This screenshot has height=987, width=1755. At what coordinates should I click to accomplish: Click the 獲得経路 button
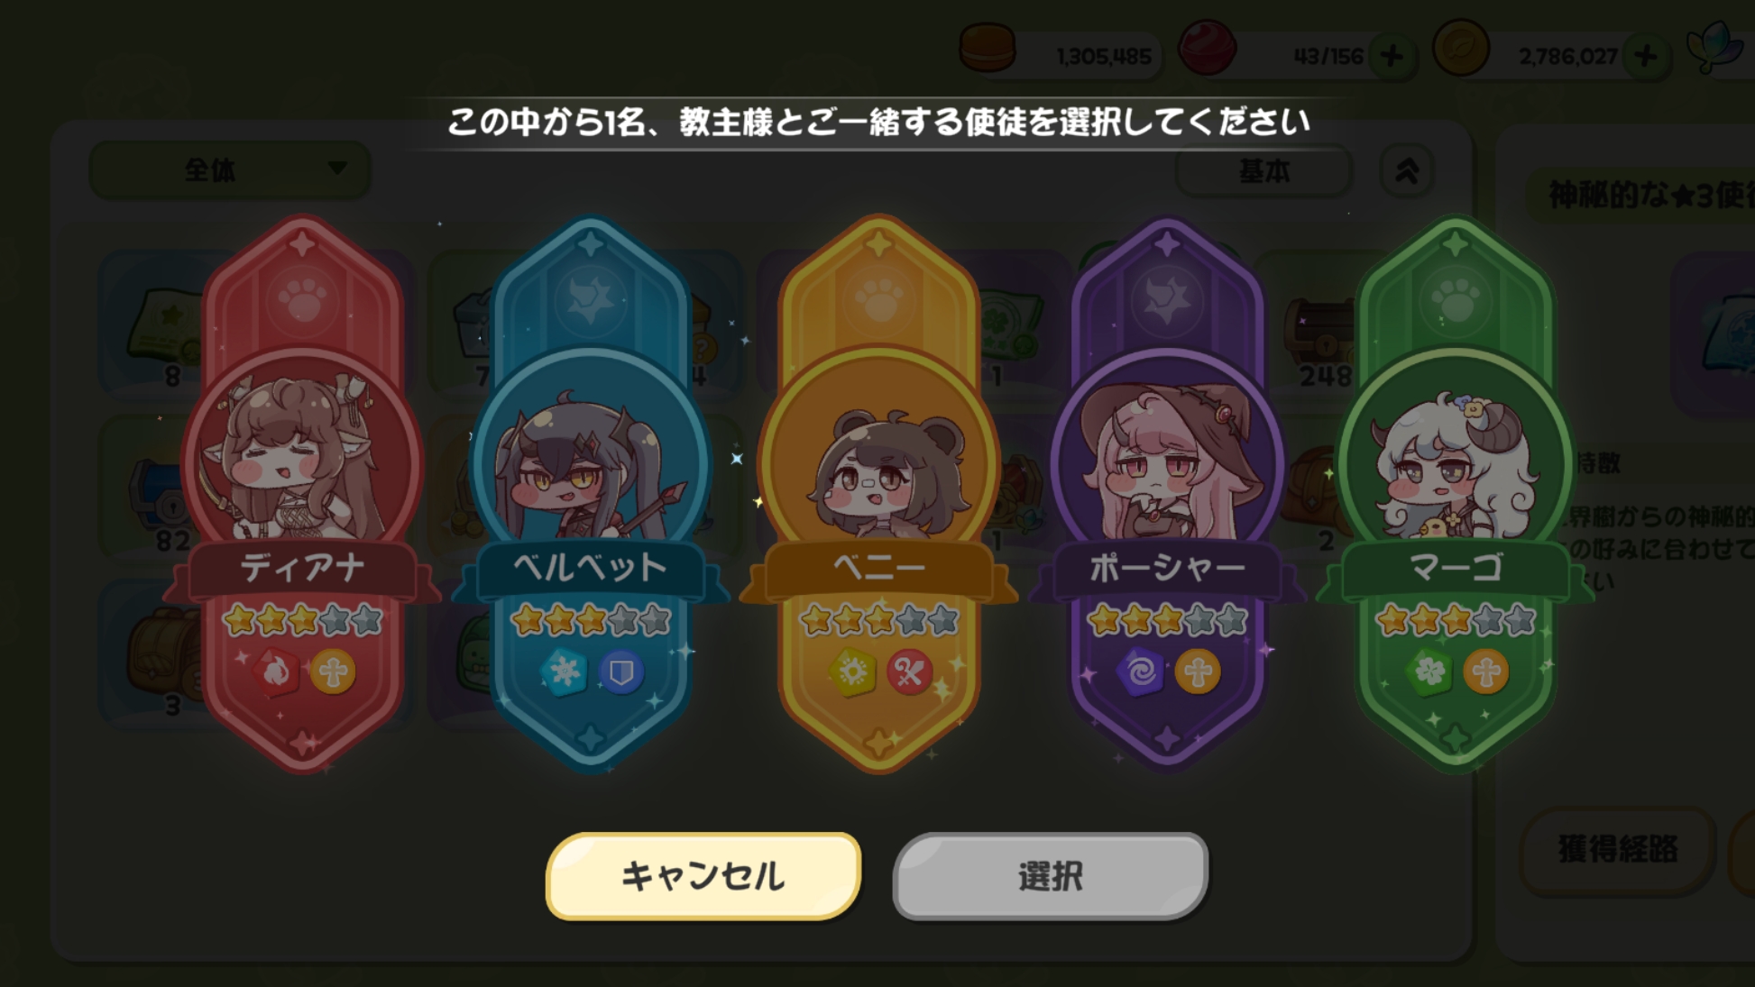(1618, 849)
